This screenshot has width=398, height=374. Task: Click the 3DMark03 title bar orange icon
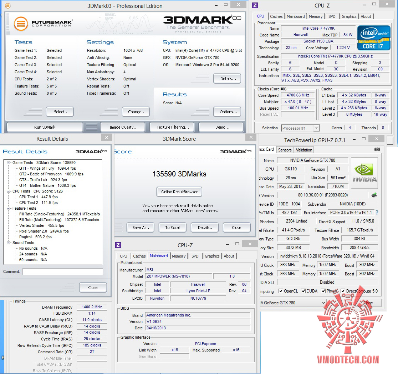point(8,5)
